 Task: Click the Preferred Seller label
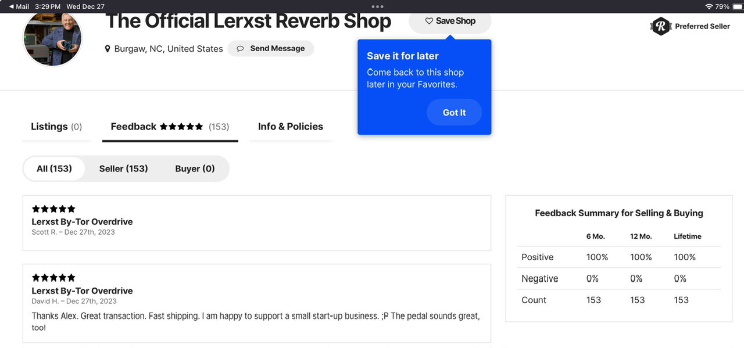(702, 26)
